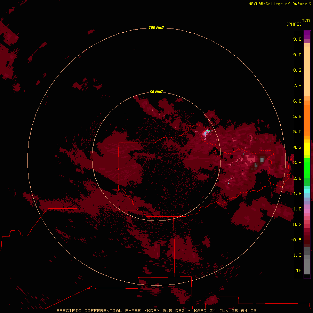This screenshot has width=313, height=313.
Task: Click the 100 NMI range ring label
Action: (156, 27)
